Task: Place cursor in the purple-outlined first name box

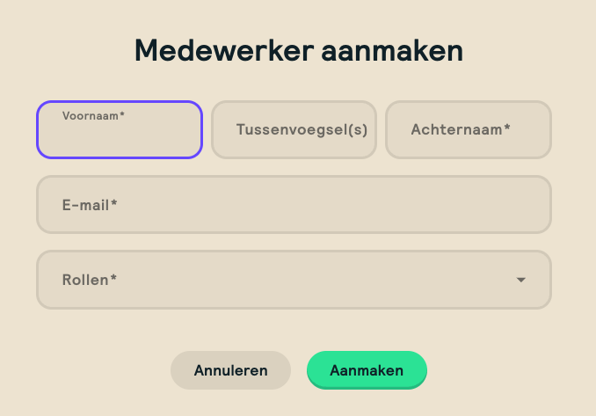Action: [x=120, y=136]
